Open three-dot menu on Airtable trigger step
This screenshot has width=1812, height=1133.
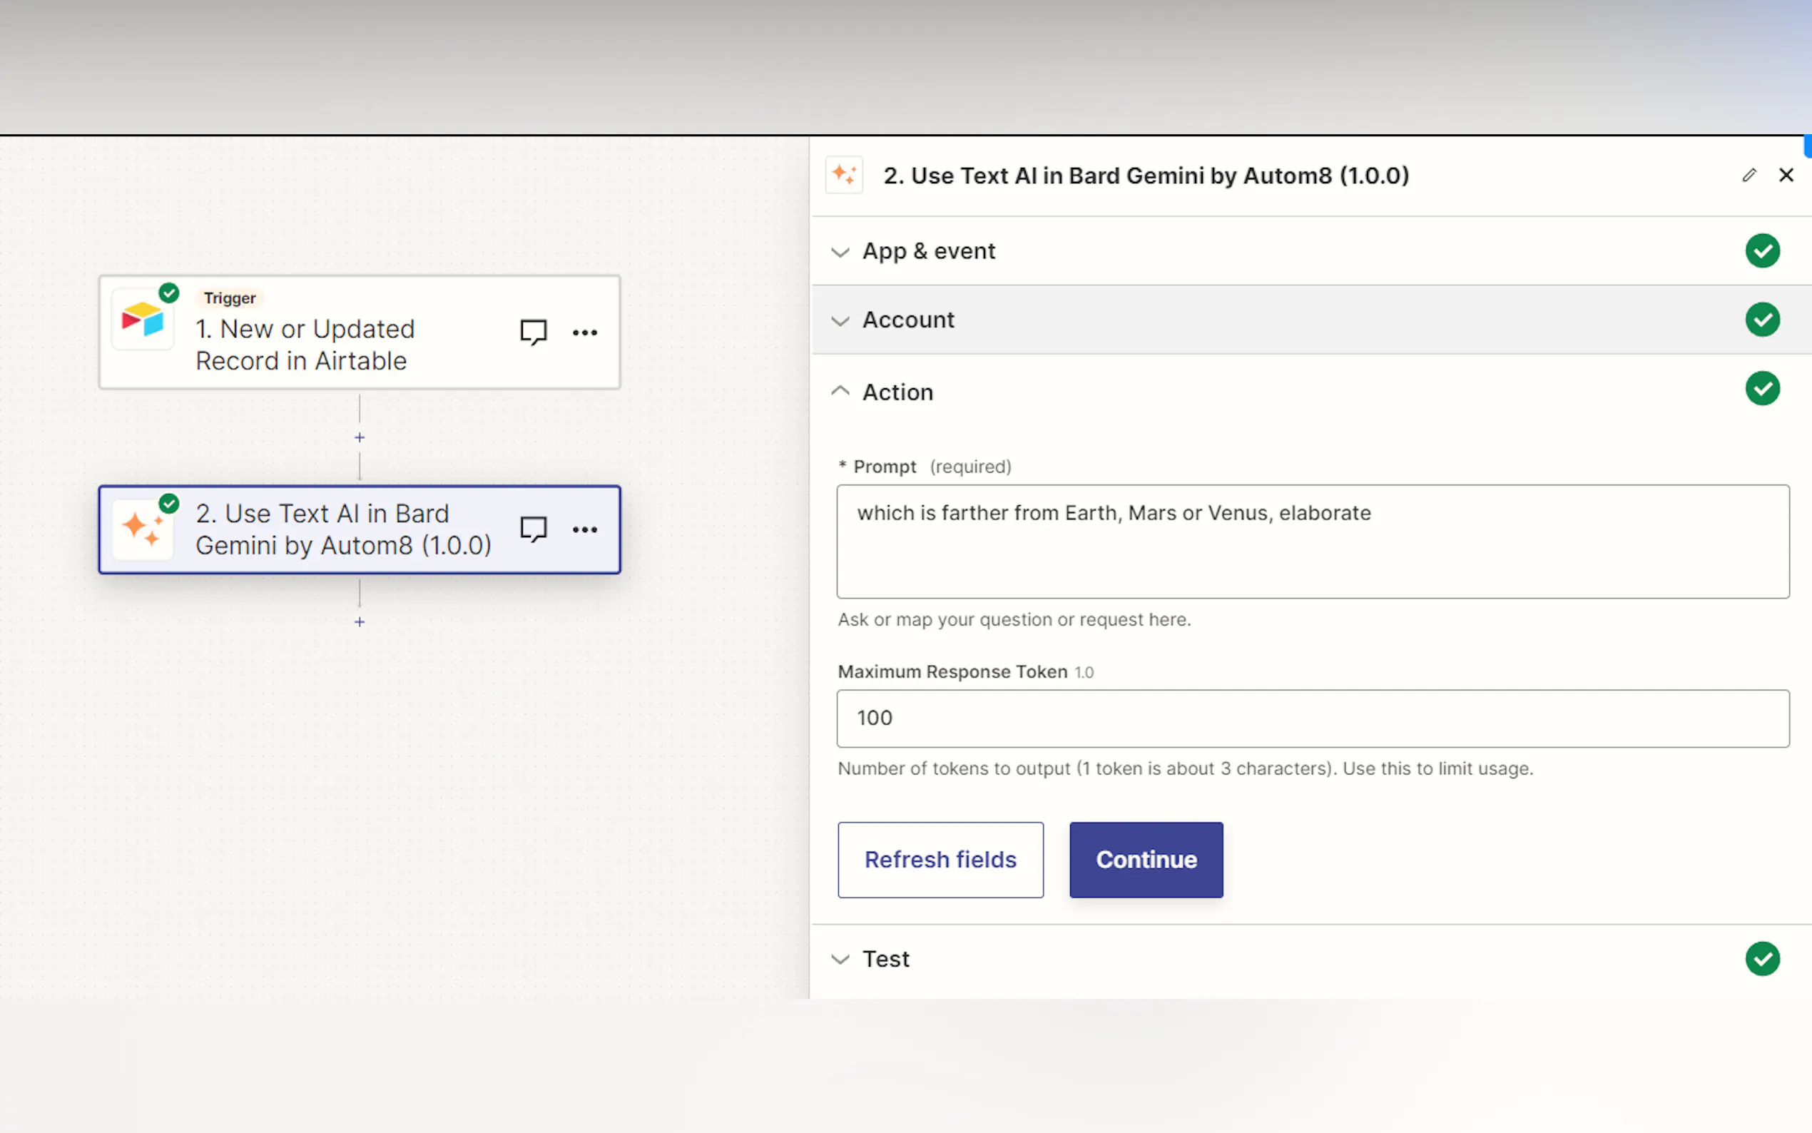[x=584, y=332]
